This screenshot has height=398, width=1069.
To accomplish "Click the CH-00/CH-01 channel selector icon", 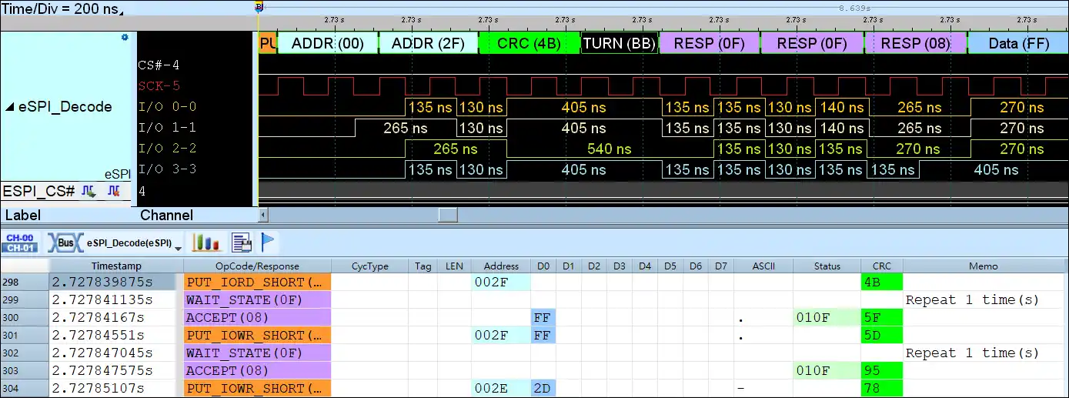I will [x=18, y=242].
